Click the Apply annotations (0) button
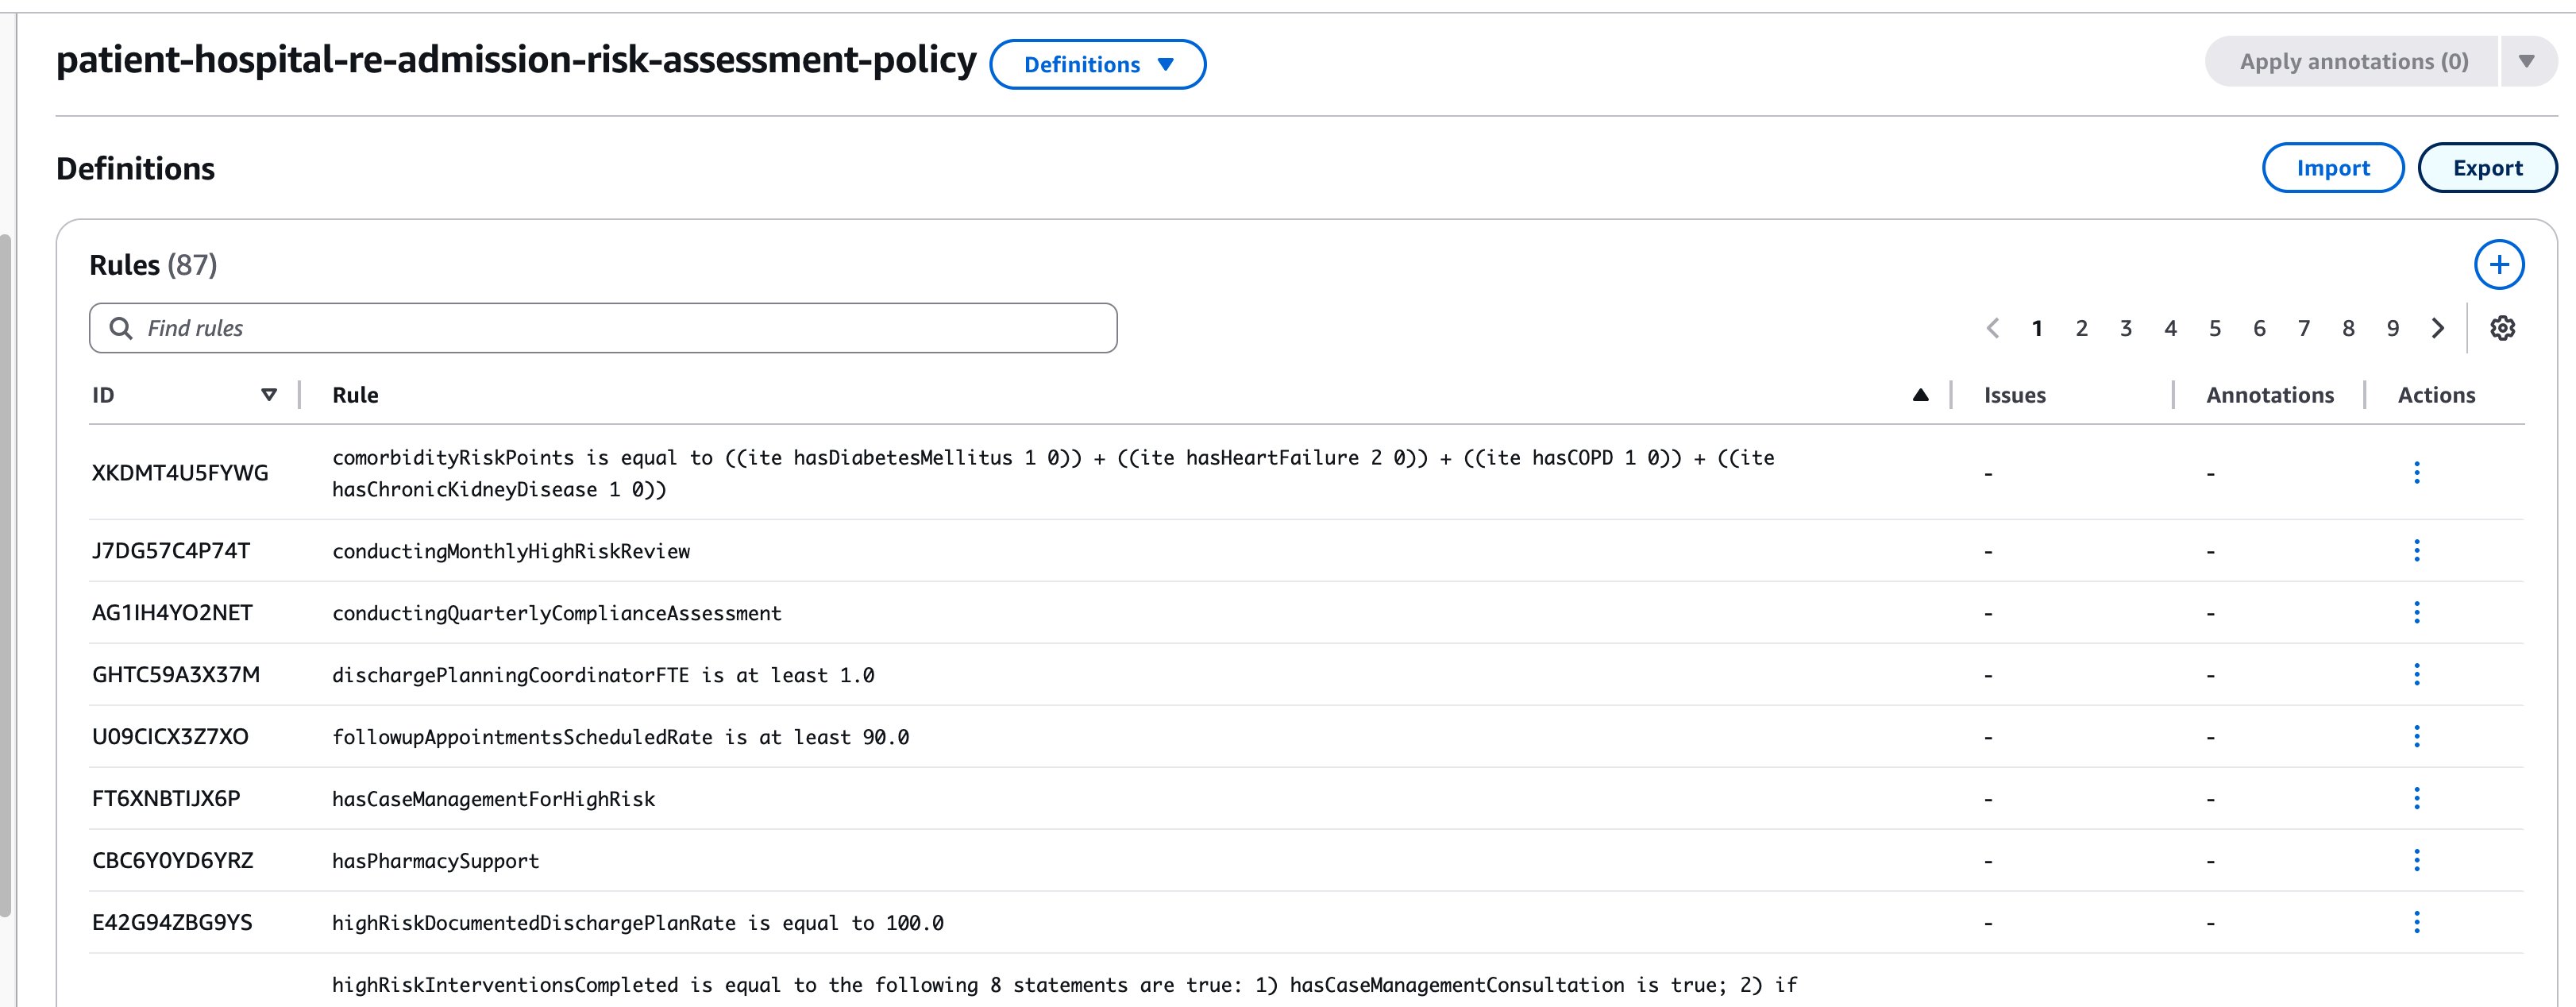Viewport: 2576px width, 1007px height. click(x=2352, y=62)
